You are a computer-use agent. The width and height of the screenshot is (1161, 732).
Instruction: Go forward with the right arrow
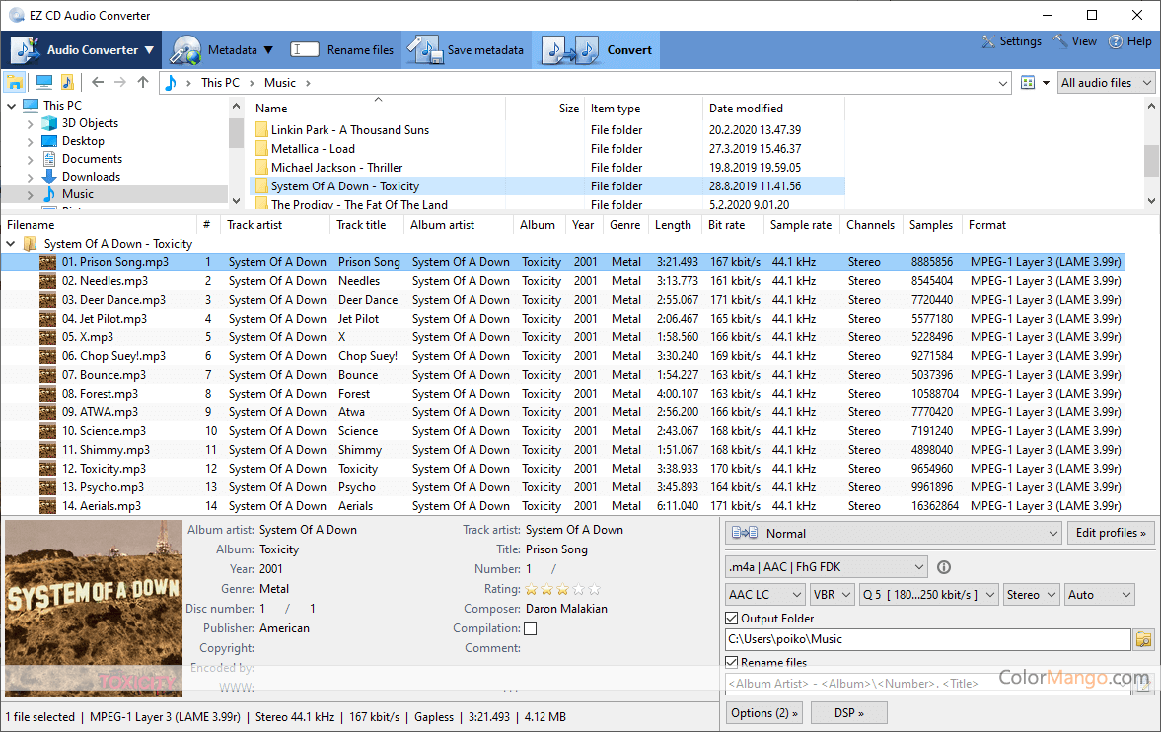tap(120, 82)
